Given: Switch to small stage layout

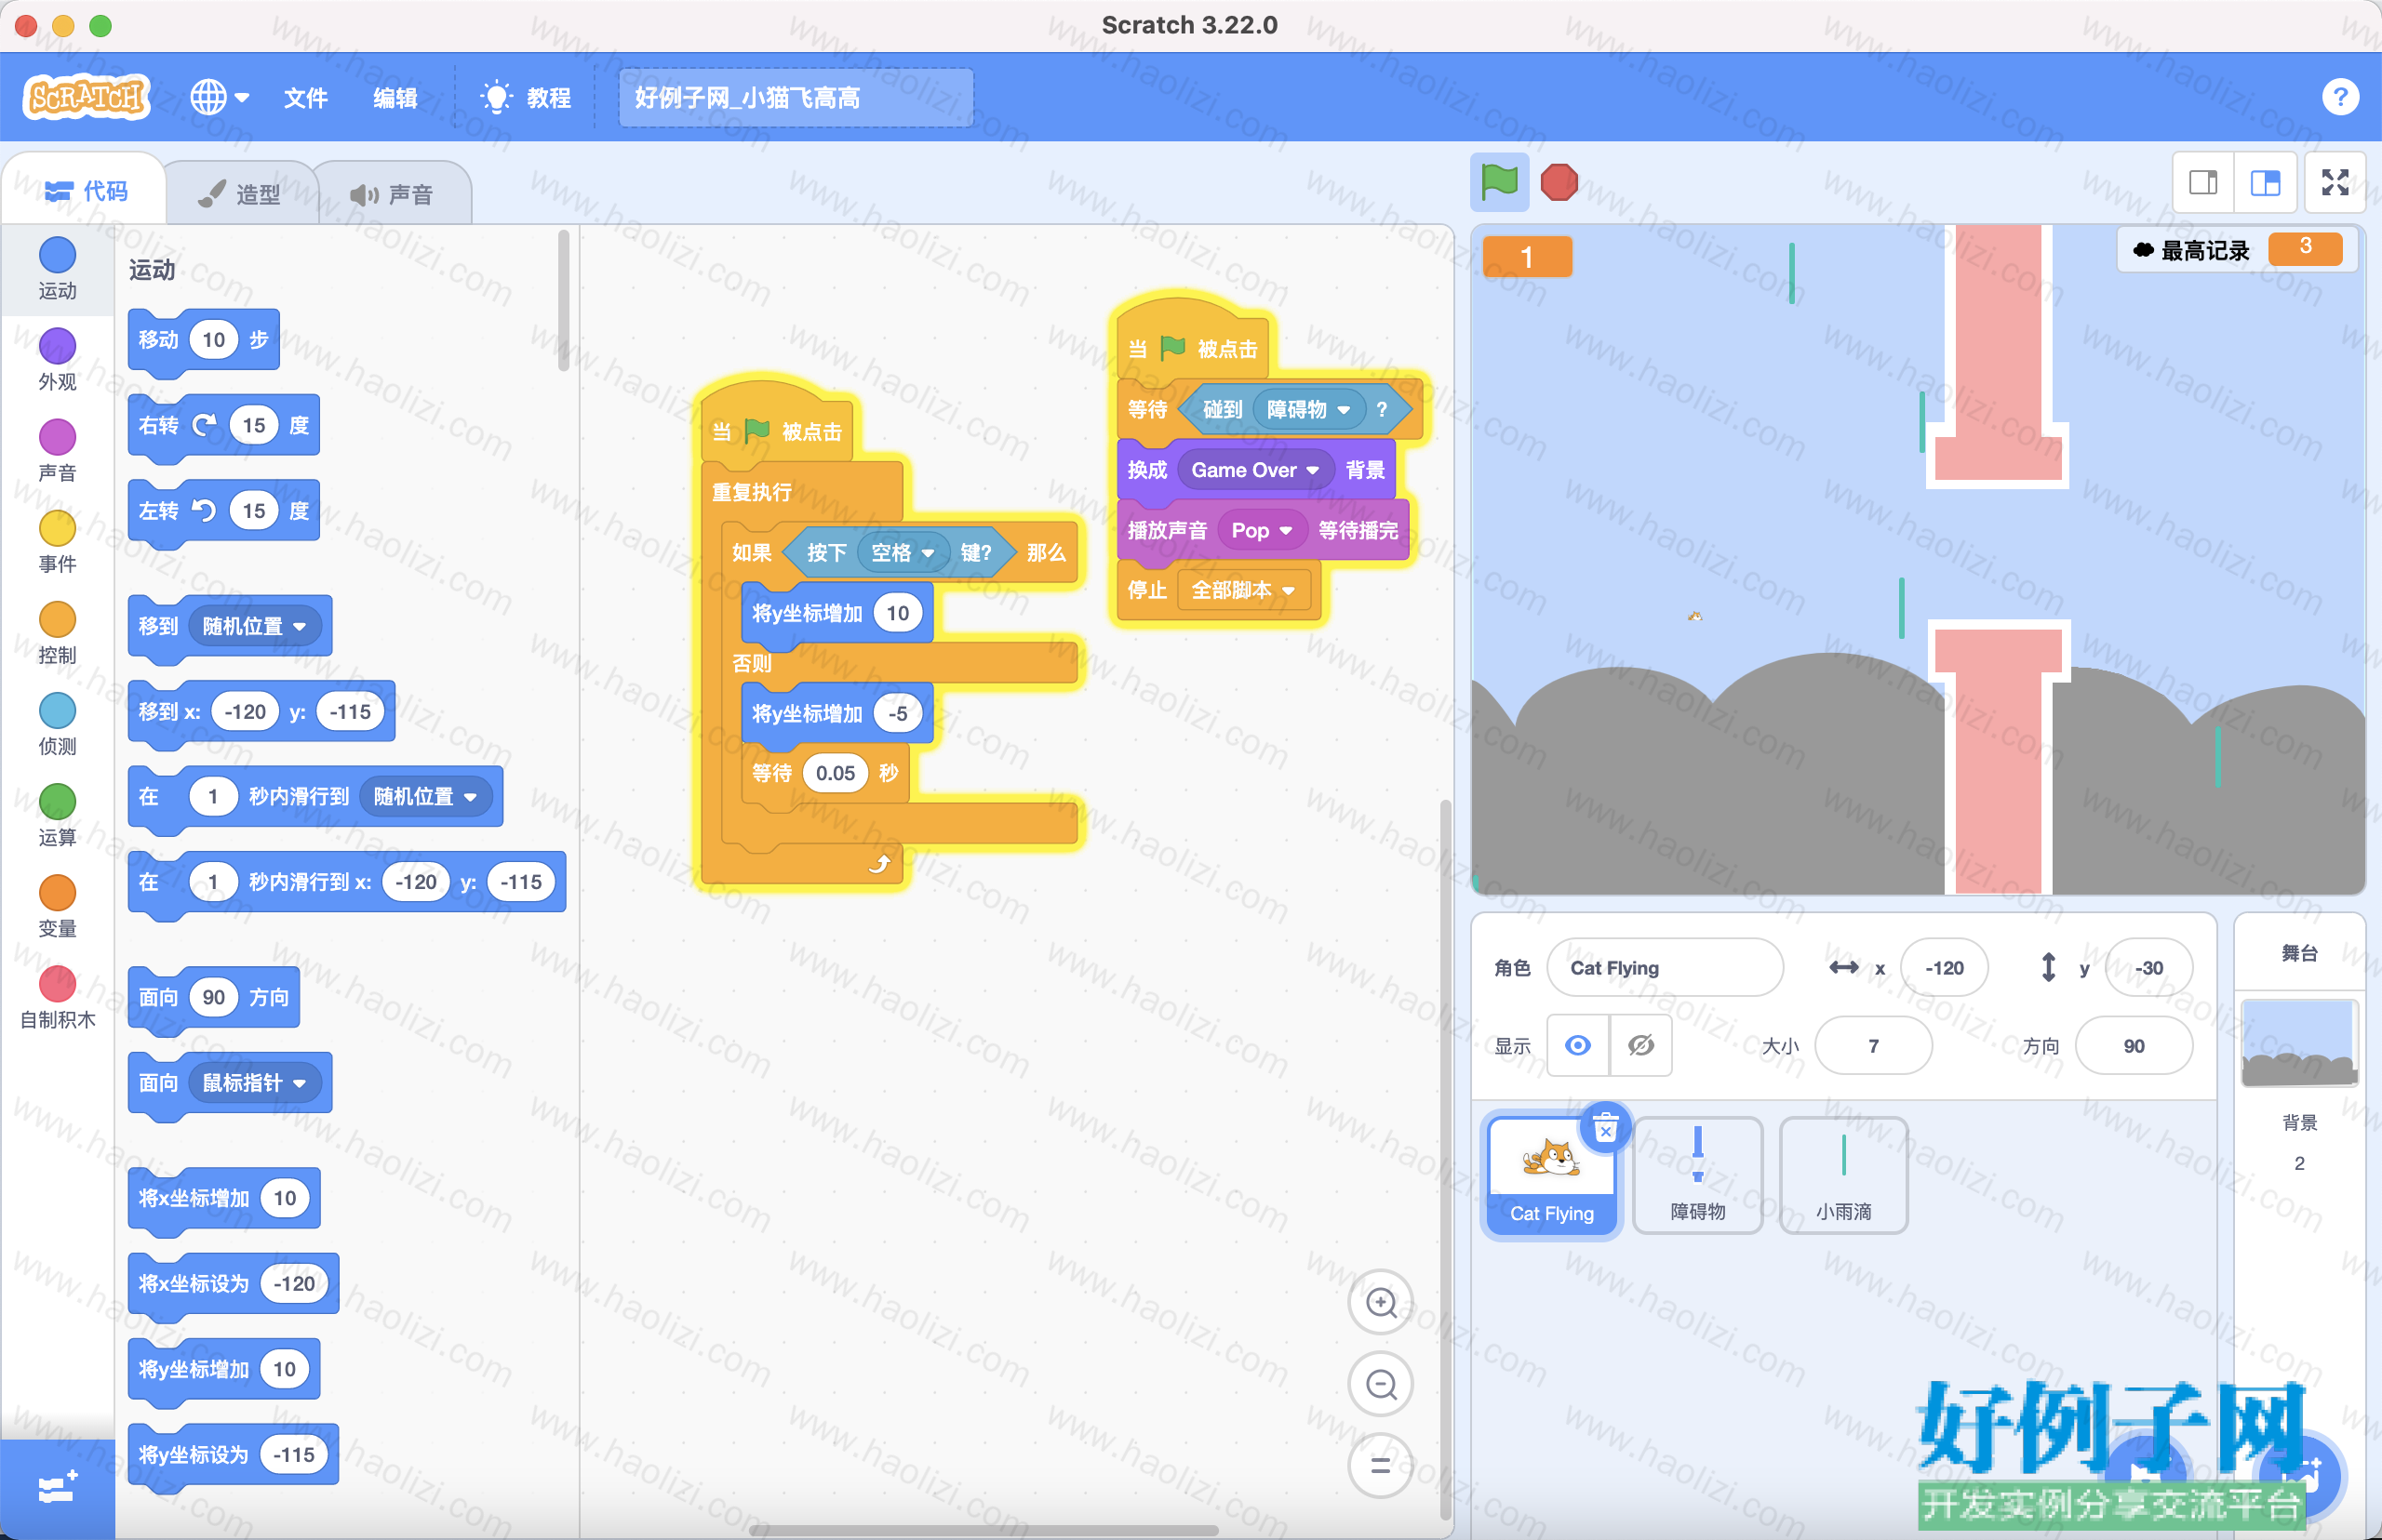Looking at the screenshot, I should (2203, 183).
